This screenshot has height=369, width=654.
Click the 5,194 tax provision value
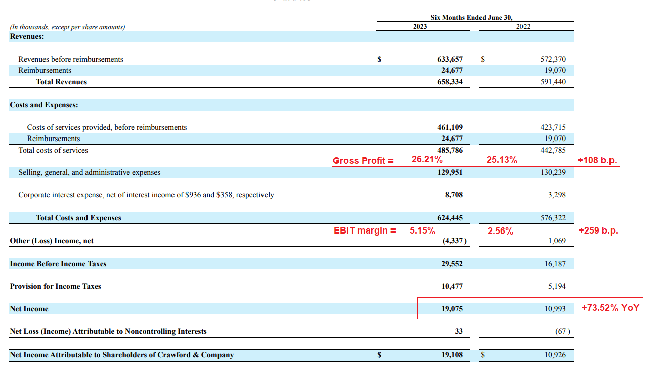(557, 286)
